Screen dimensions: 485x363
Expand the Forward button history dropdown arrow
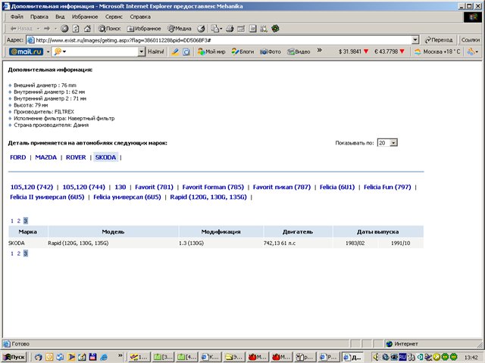pos(55,29)
